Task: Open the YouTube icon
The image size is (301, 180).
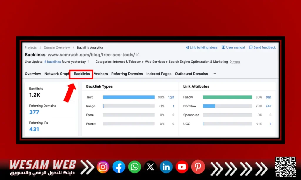Action: point(182,167)
